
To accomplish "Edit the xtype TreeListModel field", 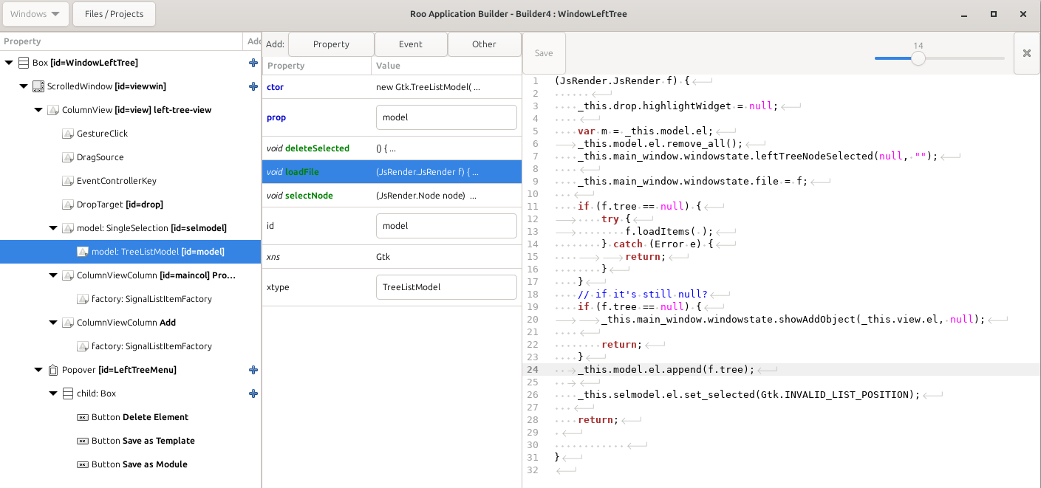I will click(446, 287).
